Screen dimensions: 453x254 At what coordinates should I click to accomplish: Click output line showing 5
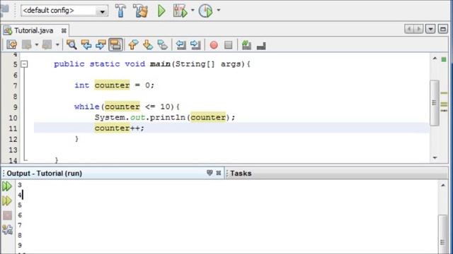20,205
